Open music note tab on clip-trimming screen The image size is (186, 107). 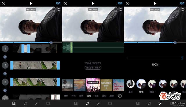coord(25,103)
